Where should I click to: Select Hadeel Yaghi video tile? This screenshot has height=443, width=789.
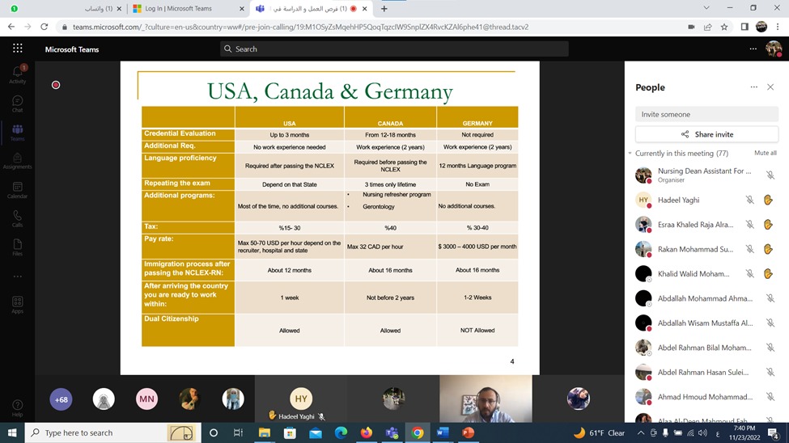(300, 399)
